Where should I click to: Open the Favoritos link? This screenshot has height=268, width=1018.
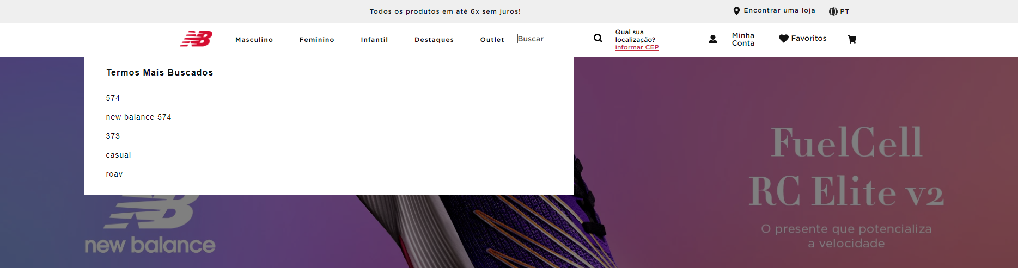808,38
